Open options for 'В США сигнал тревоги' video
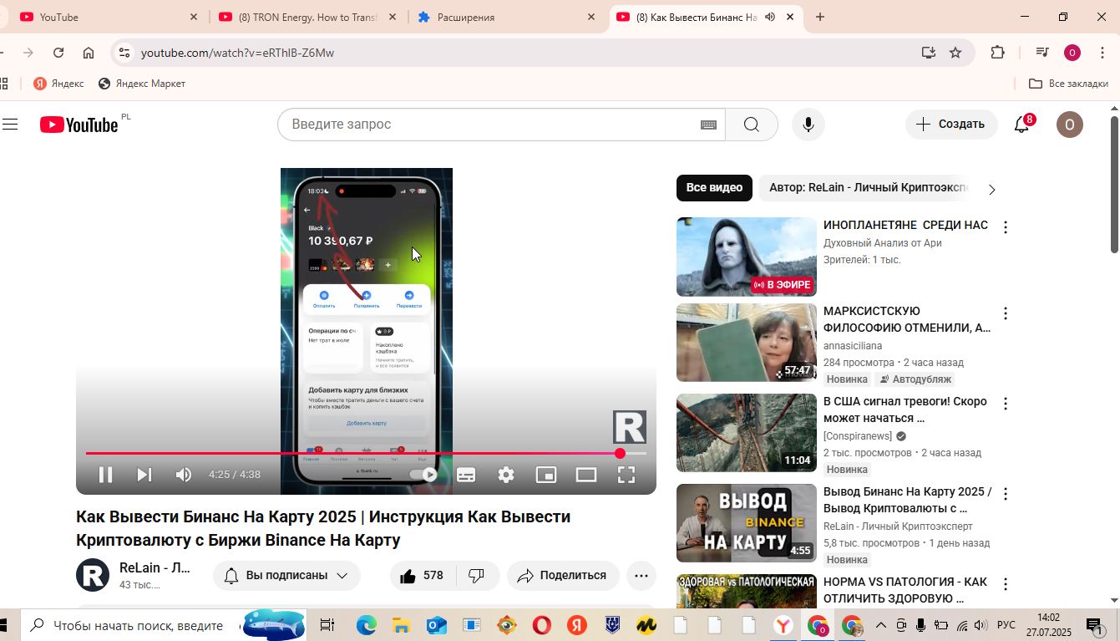Image resolution: width=1120 pixels, height=641 pixels. point(1006,404)
